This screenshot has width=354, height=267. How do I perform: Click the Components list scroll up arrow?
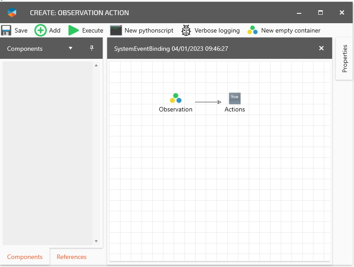[x=96, y=65]
